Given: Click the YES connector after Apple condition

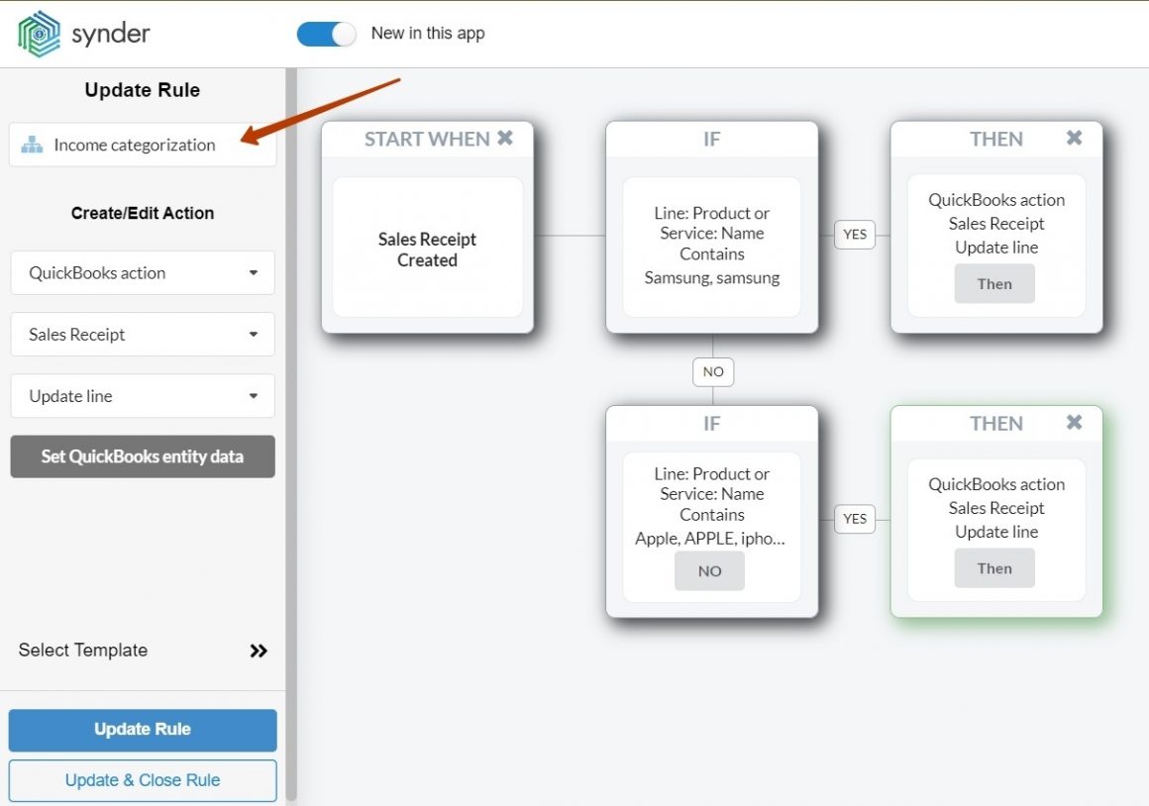Looking at the screenshot, I should [x=855, y=519].
